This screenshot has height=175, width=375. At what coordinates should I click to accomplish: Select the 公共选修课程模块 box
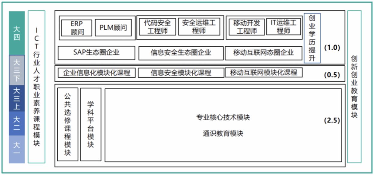coord(67,124)
